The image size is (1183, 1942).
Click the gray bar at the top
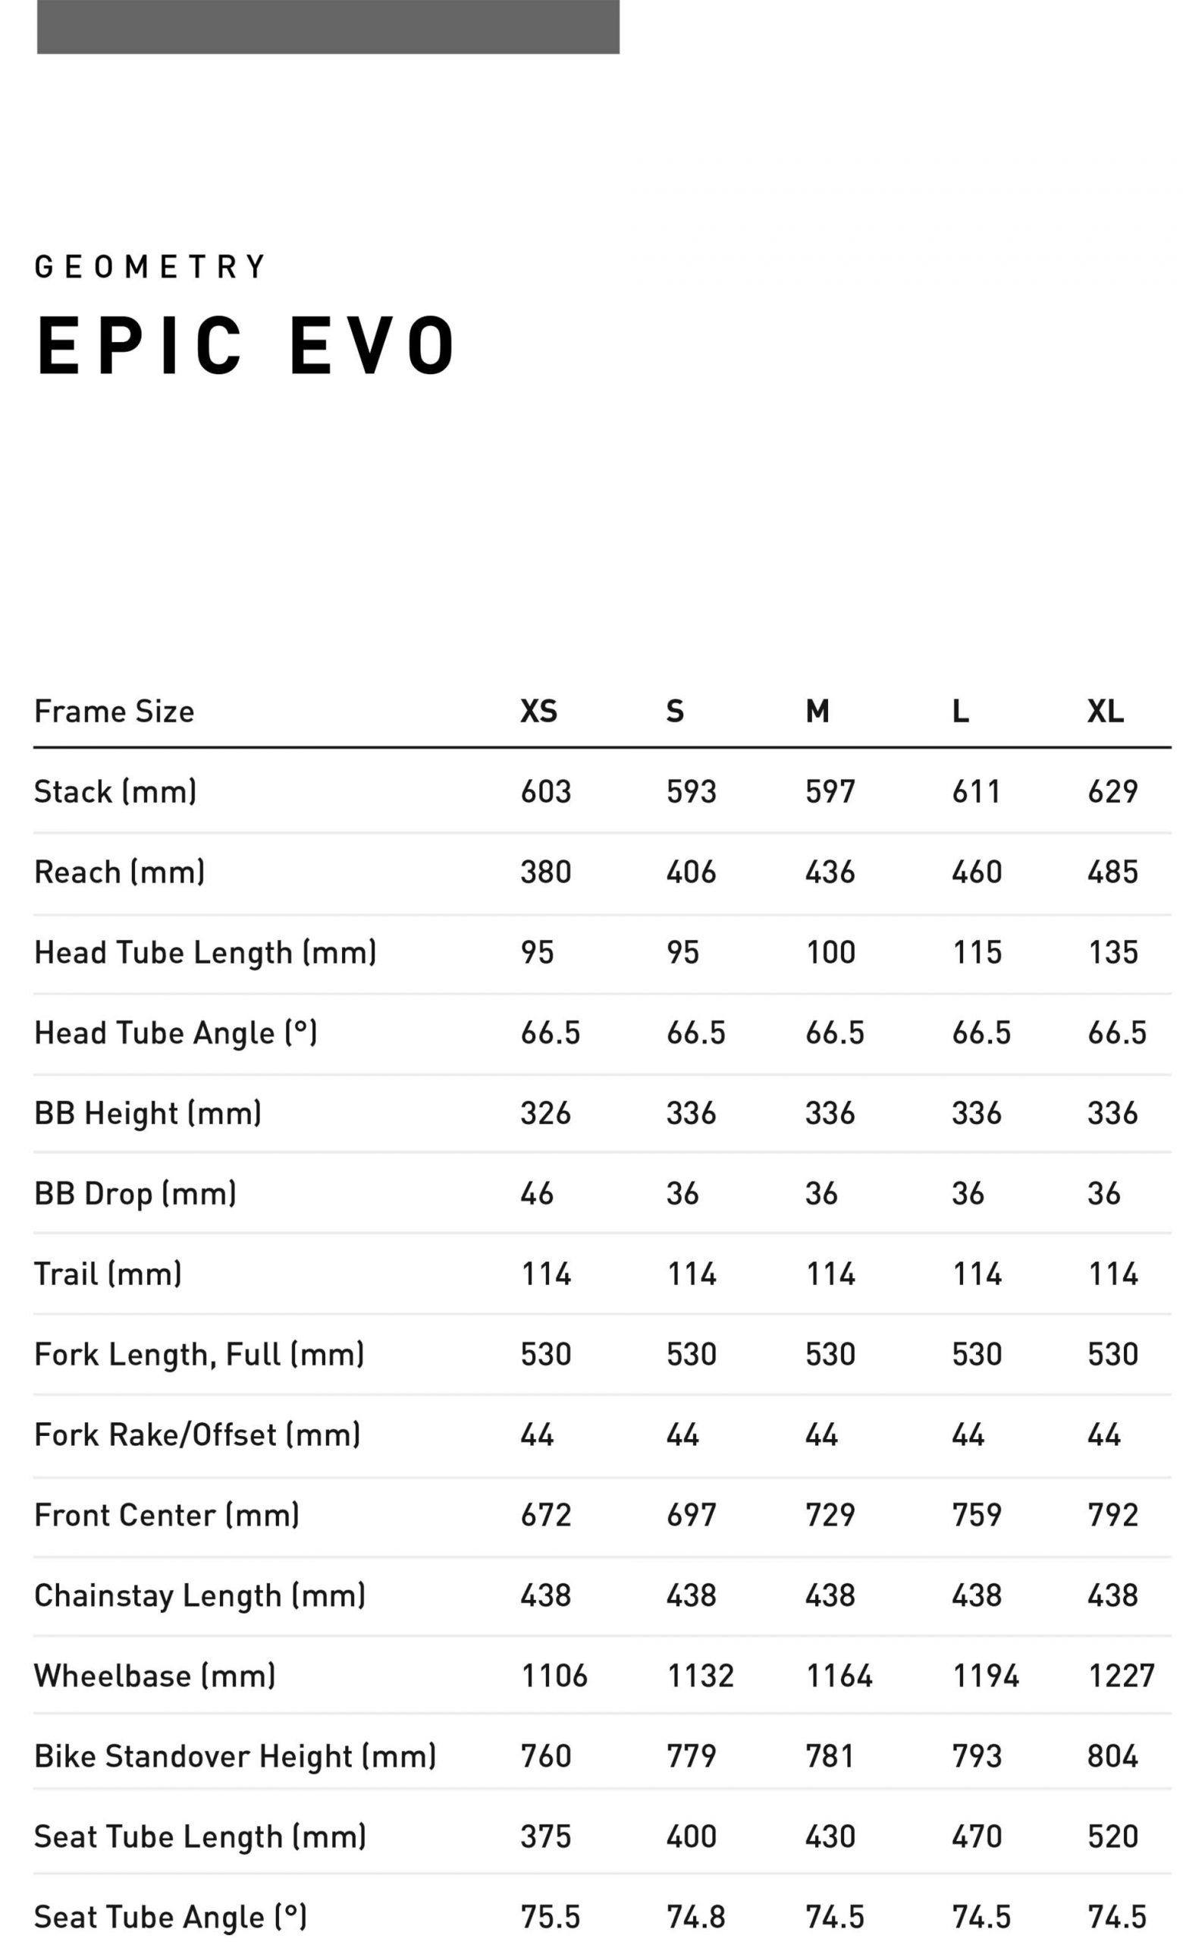tap(328, 27)
